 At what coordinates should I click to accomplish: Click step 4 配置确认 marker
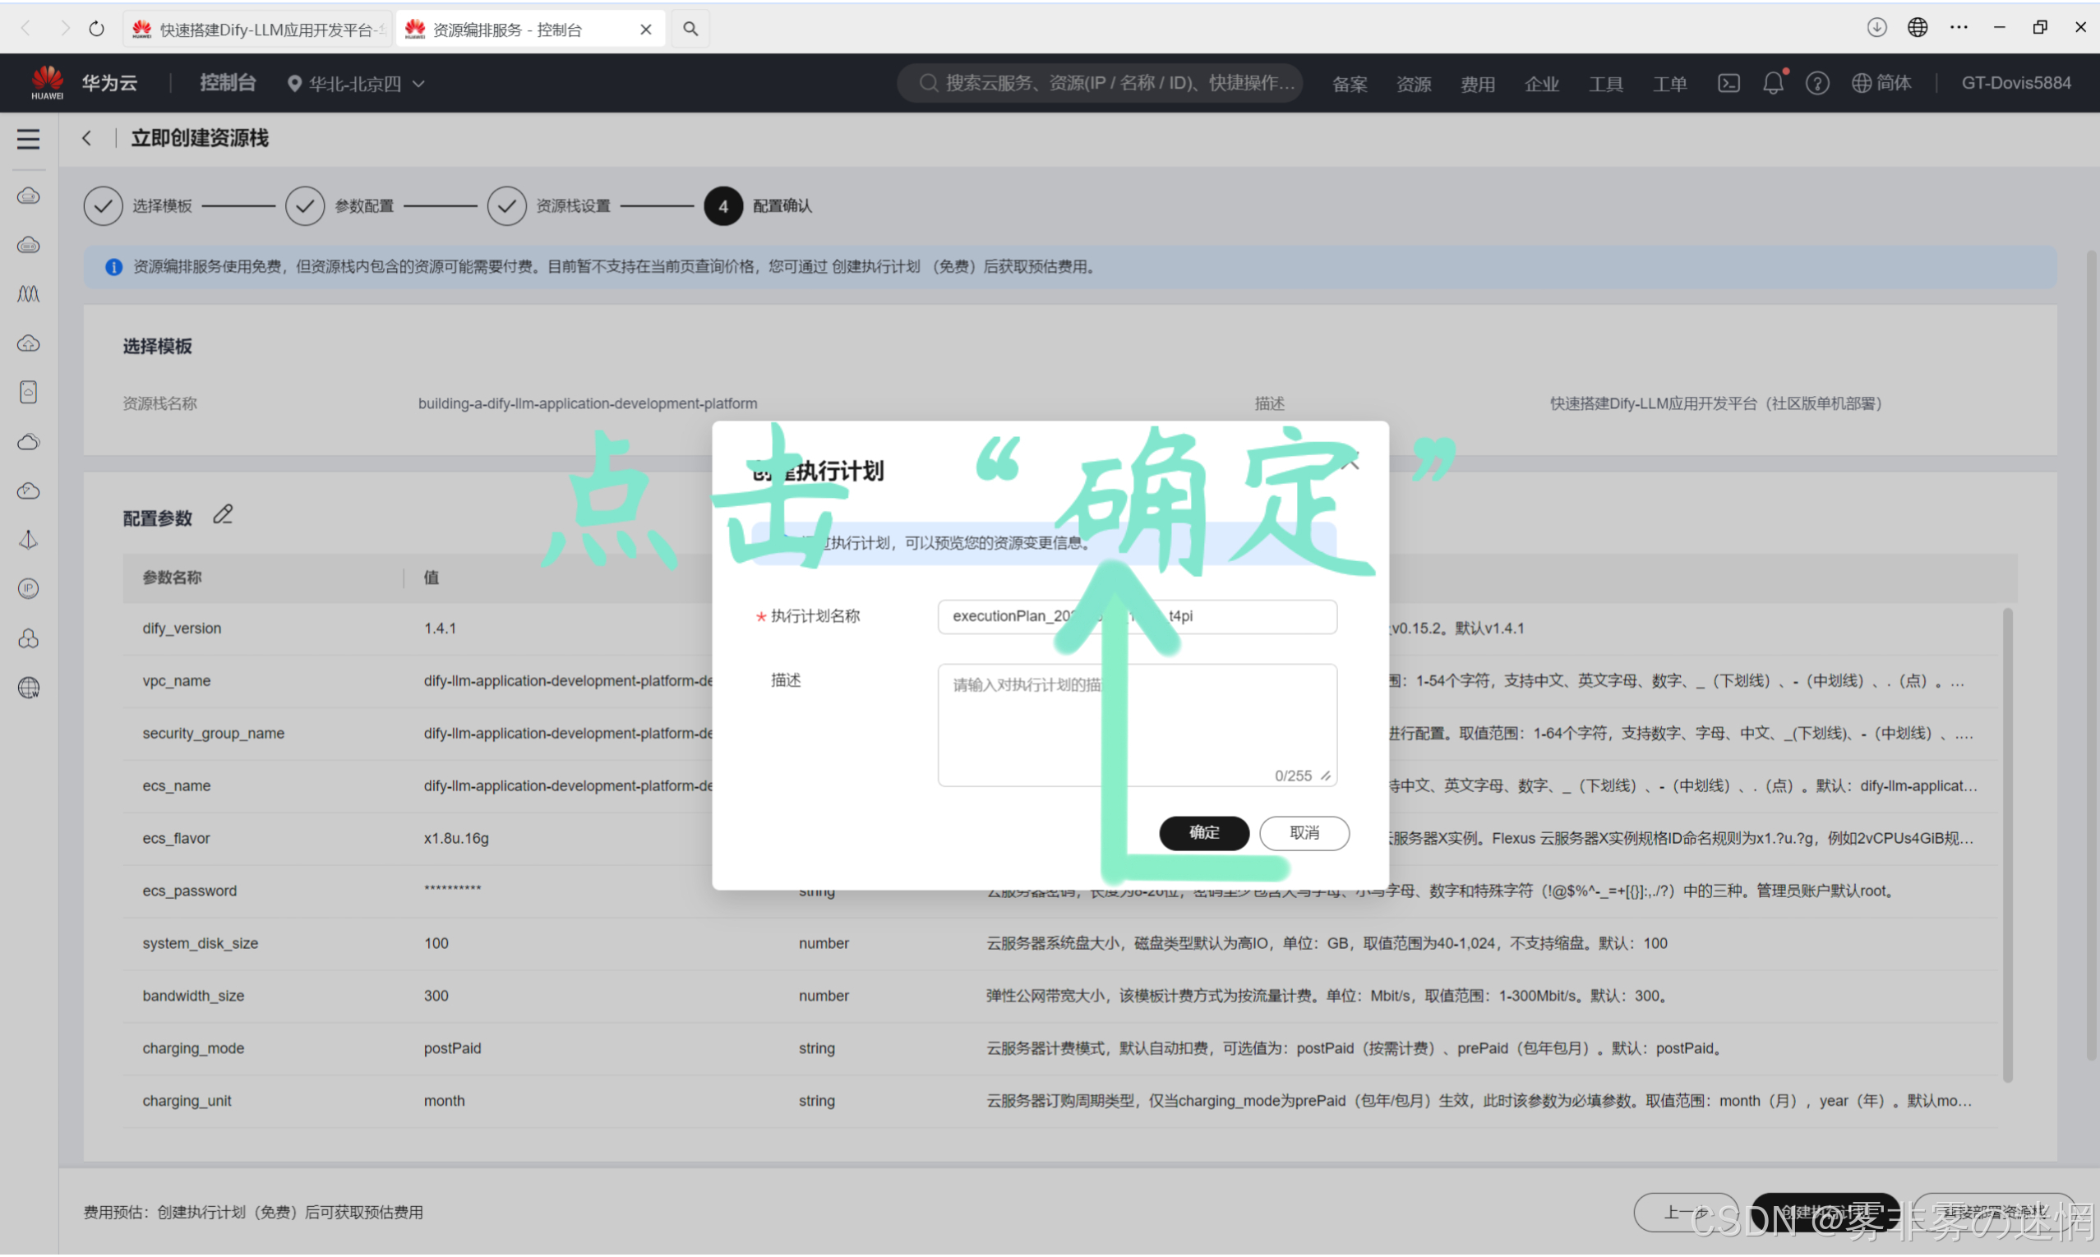(722, 206)
